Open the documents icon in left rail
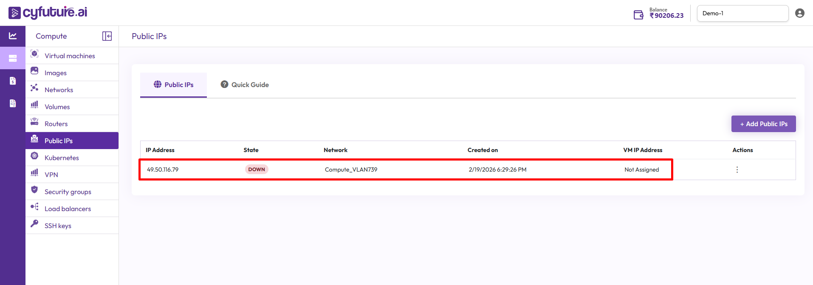Viewport: 813px width, 285px height. [13, 103]
